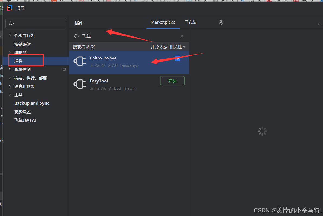The width and height of the screenshot is (323, 216).
Task: Click the 4.68 star rating of EasyTool
Action: click(115, 88)
